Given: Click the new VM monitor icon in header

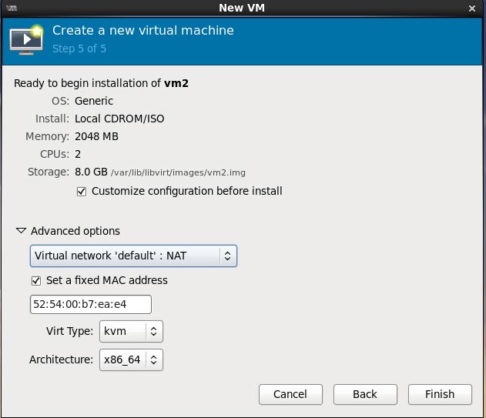Looking at the screenshot, I should 25,39.
